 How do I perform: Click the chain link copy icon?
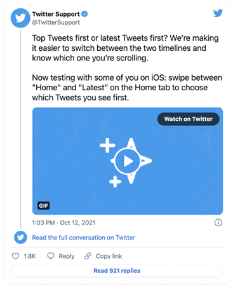(88, 256)
